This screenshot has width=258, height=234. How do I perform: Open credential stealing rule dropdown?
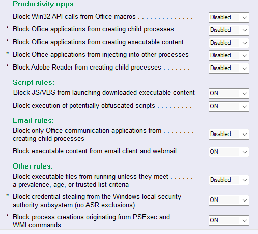[x=229, y=200]
